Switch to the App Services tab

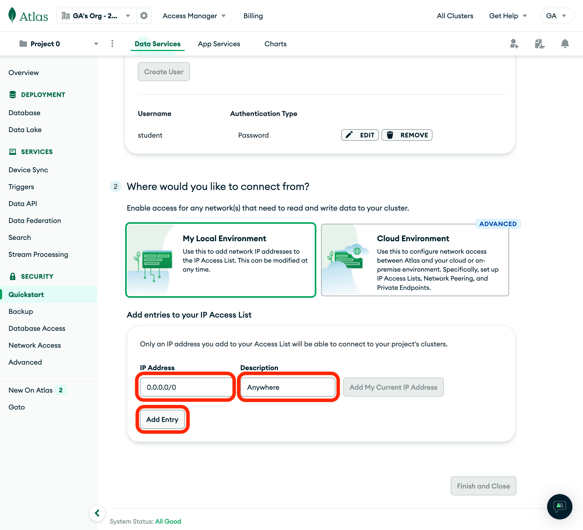(x=219, y=44)
